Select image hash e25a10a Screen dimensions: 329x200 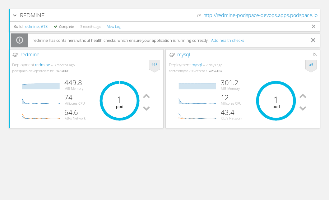pos(215,71)
